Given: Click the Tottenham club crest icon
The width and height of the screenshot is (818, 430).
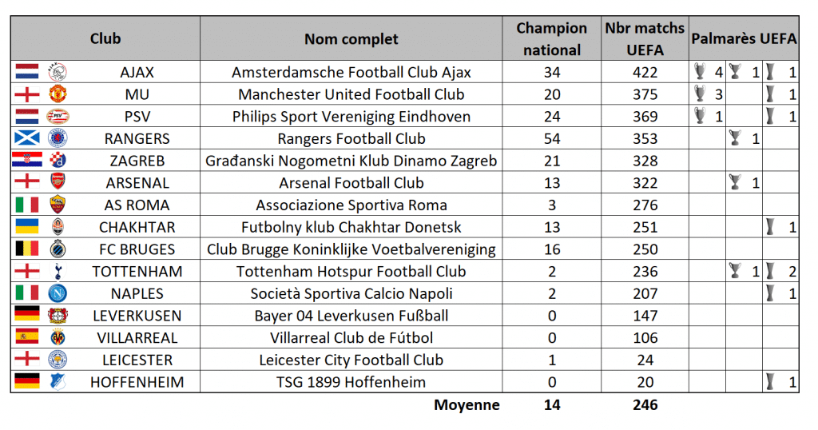Looking at the screenshot, I should (x=58, y=271).
